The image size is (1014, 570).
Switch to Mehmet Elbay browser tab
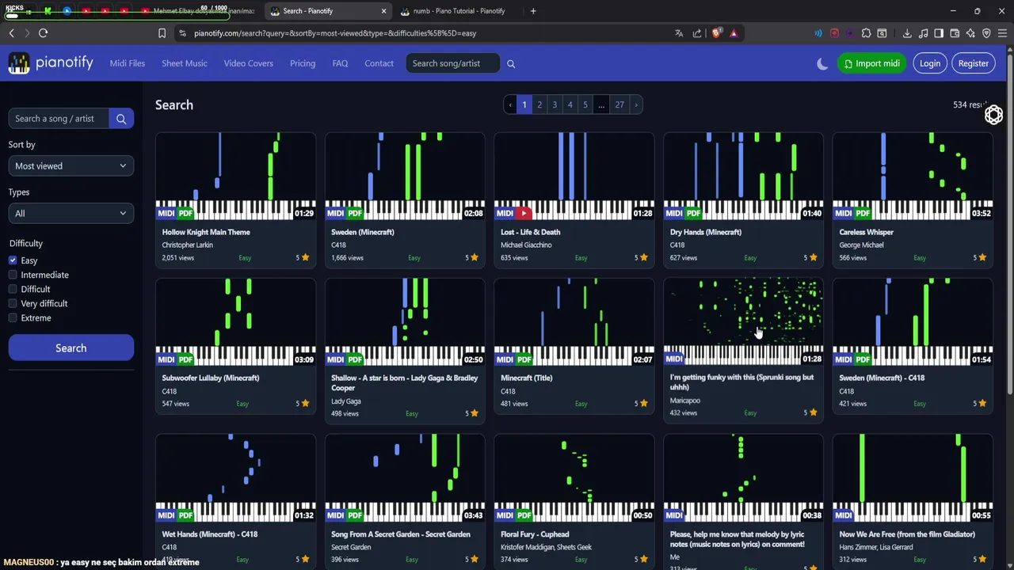pos(198,11)
